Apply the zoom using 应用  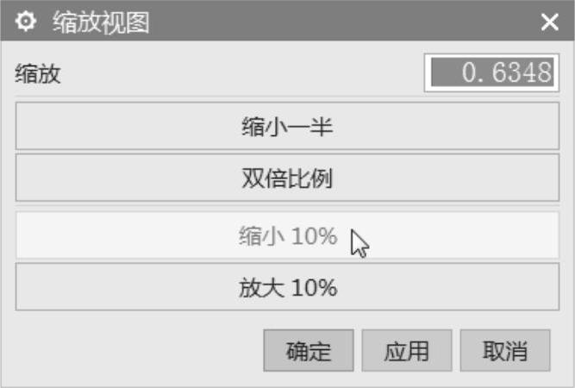point(407,350)
